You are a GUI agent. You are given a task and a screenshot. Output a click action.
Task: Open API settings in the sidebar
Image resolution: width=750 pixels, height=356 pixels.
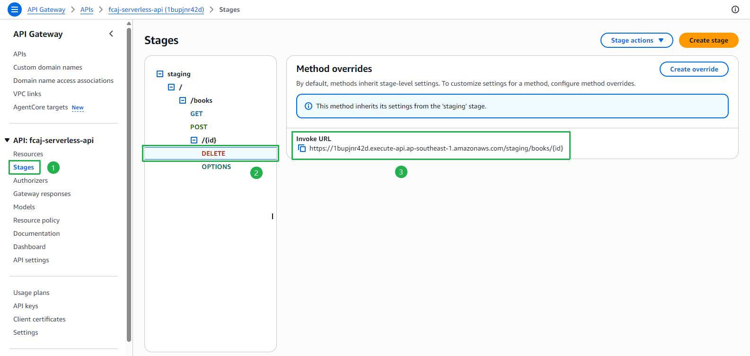(31, 260)
